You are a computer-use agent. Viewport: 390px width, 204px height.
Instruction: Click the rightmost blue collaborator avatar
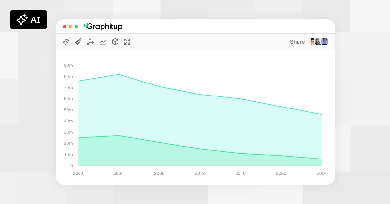click(325, 42)
